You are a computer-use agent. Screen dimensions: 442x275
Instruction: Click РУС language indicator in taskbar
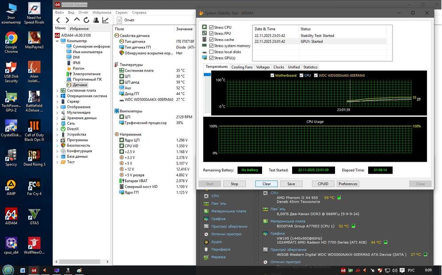411,271
